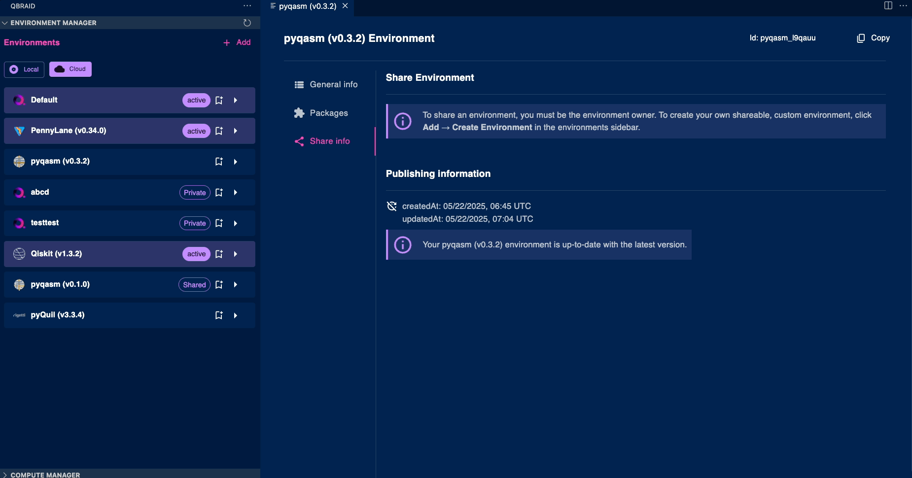Copy the environment Id
The width and height of the screenshot is (912, 478).
pyautogui.click(x=873, y=38)
